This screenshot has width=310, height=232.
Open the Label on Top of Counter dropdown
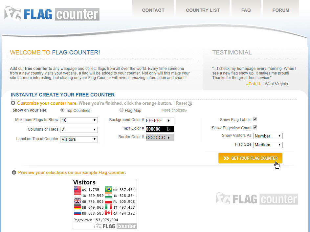pyautogui.click(x=79, y=139)
